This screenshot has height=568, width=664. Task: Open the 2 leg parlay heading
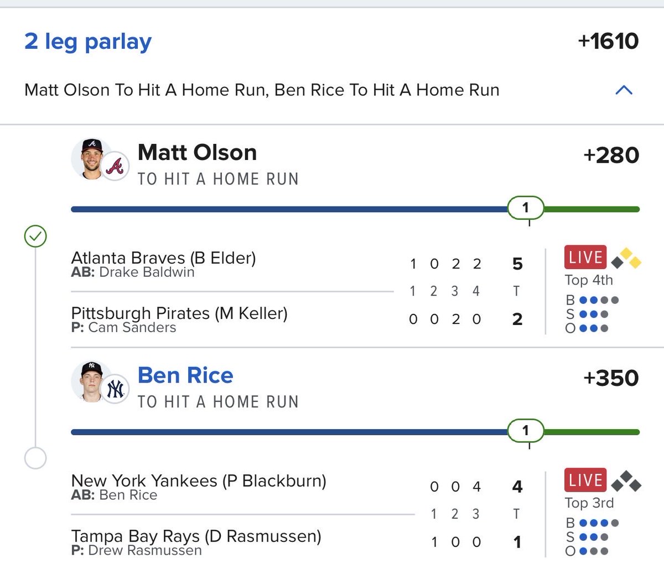click(x=88, y=42)
